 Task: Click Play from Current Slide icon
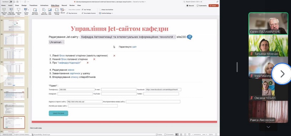11,10
